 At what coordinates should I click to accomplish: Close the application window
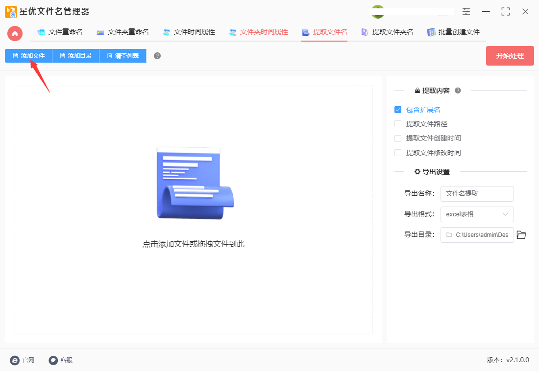[x=525, y=12]
